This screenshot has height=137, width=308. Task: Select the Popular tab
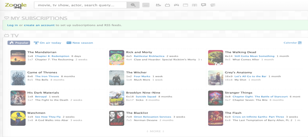pos(19,43)
